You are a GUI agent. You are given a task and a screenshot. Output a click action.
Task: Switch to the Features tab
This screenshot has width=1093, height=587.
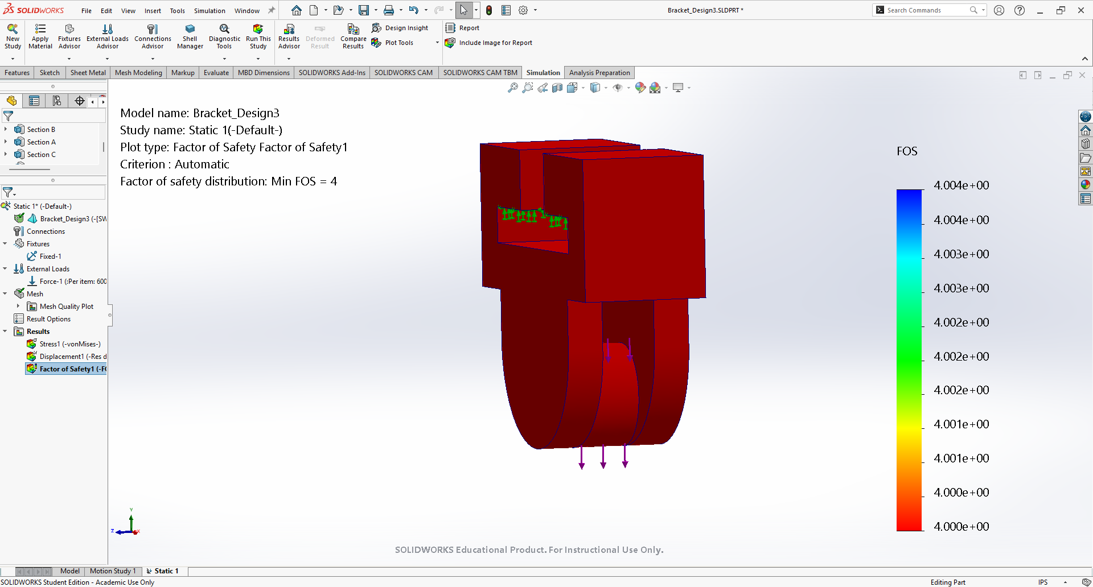click(17, 73)
